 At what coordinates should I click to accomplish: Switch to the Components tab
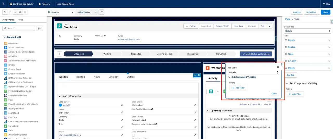pos(8,20)
